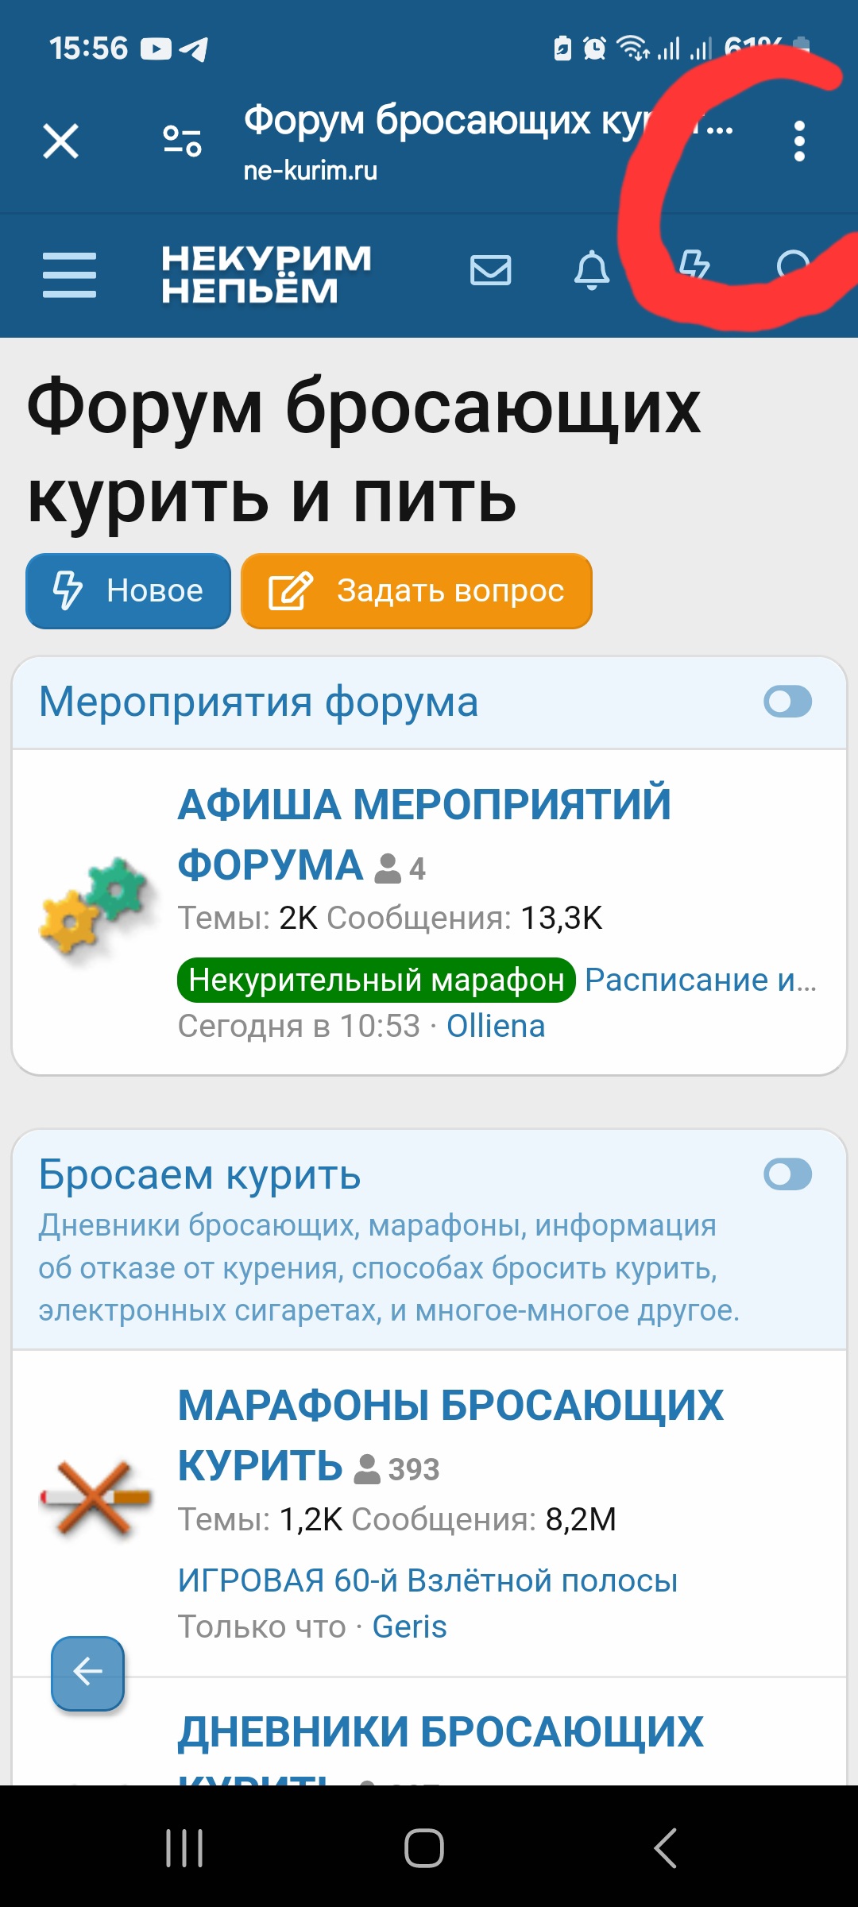Open Мероприятия форума category heading

click(x=259, y=702)
